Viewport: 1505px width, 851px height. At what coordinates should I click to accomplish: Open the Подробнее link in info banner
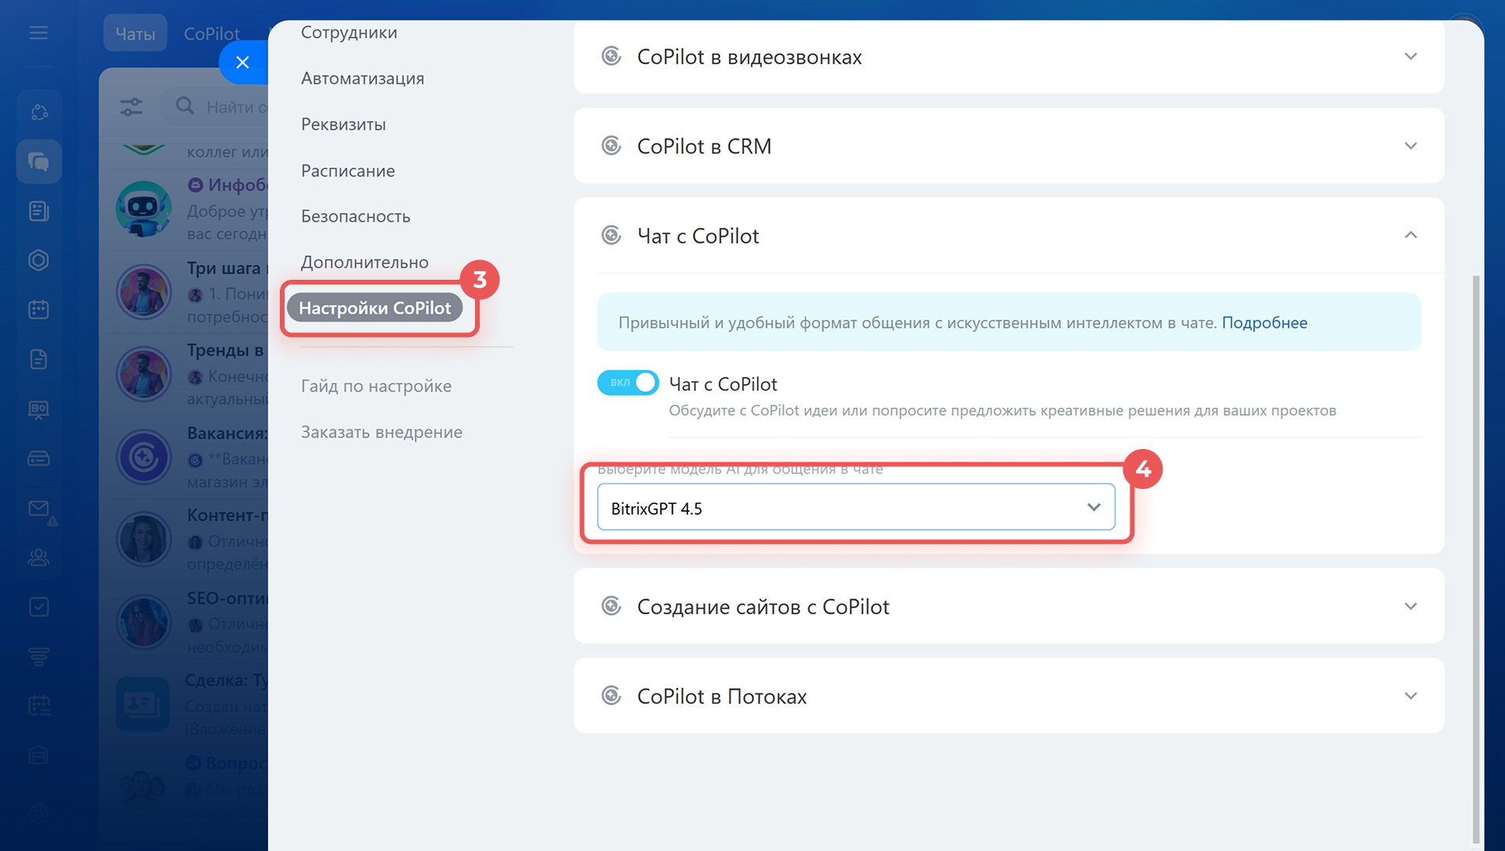click(x=1264, y=323)
